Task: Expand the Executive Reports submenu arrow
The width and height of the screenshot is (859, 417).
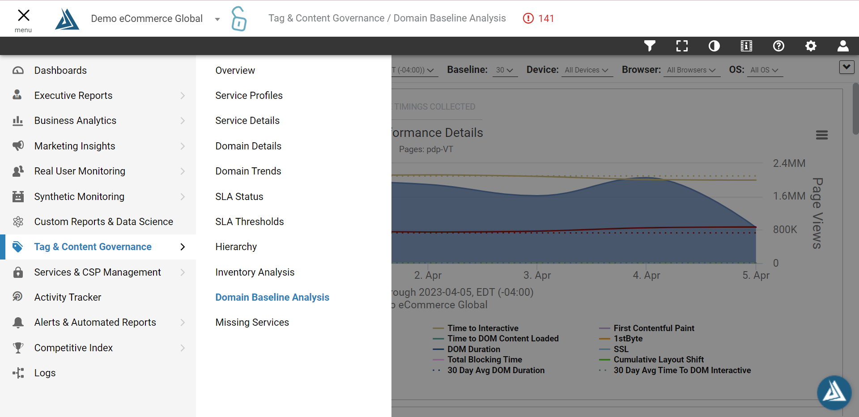Action: (183, 95)
